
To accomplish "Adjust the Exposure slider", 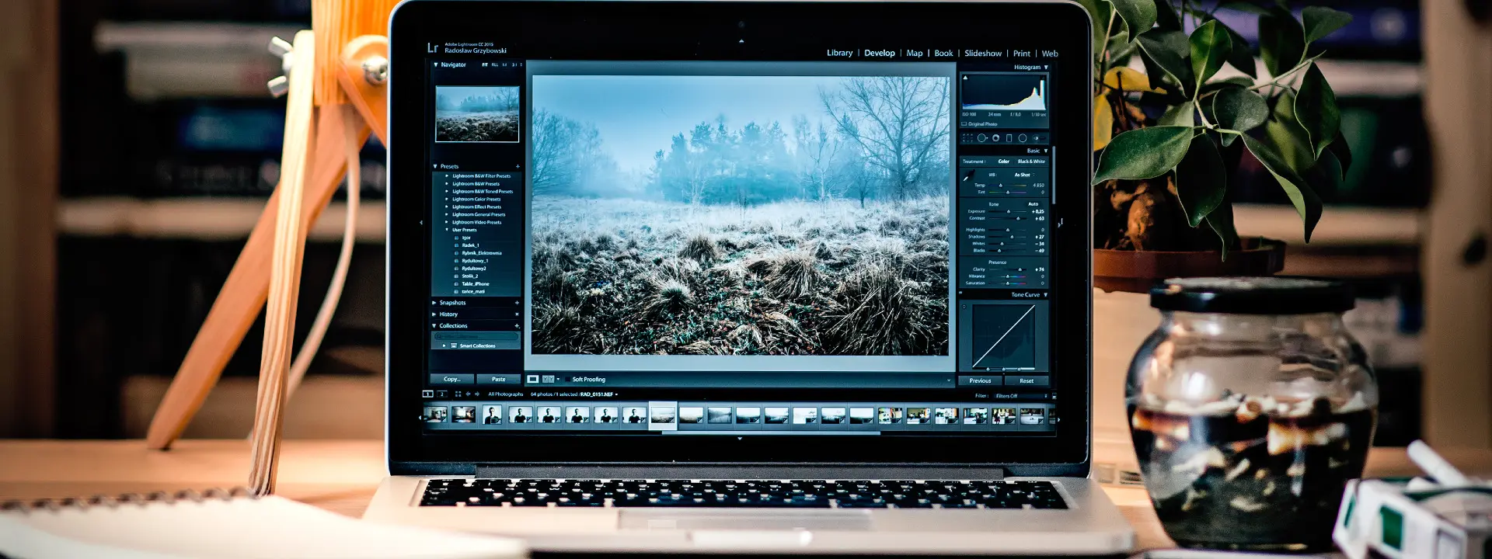I will 1009,211.
